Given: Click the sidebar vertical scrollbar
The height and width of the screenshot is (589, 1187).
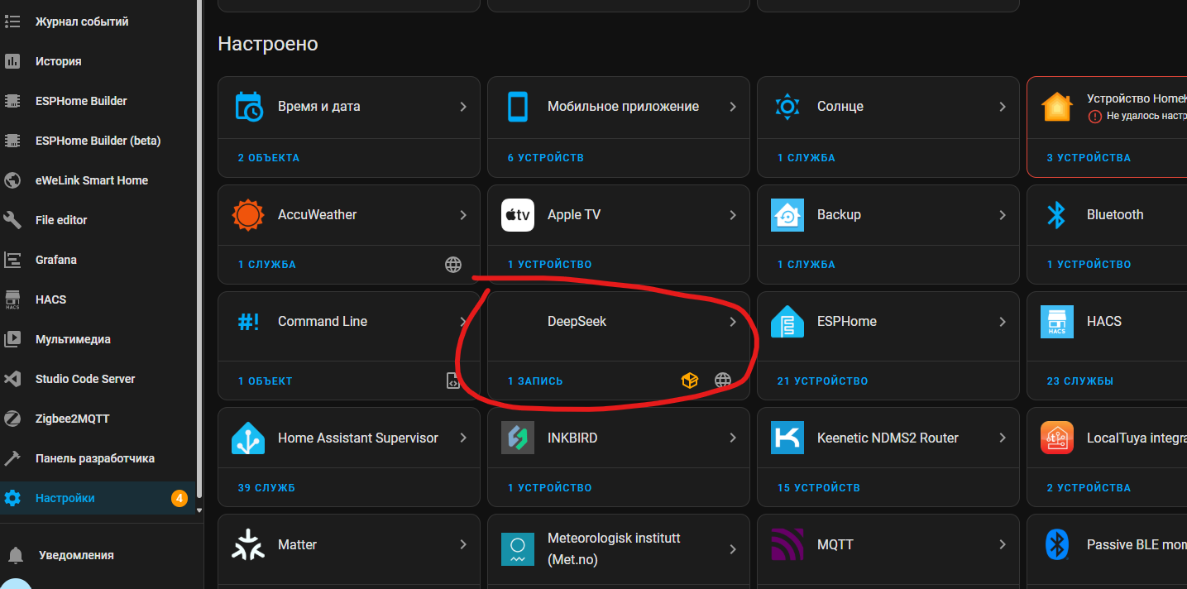Looking at the screenshot, I should [199, 248].
